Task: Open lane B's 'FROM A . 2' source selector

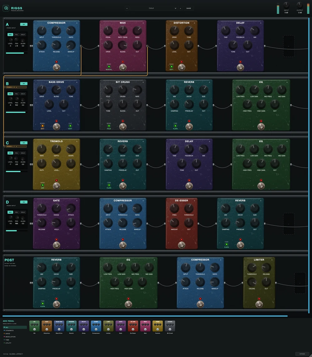Action: [16, 87]
